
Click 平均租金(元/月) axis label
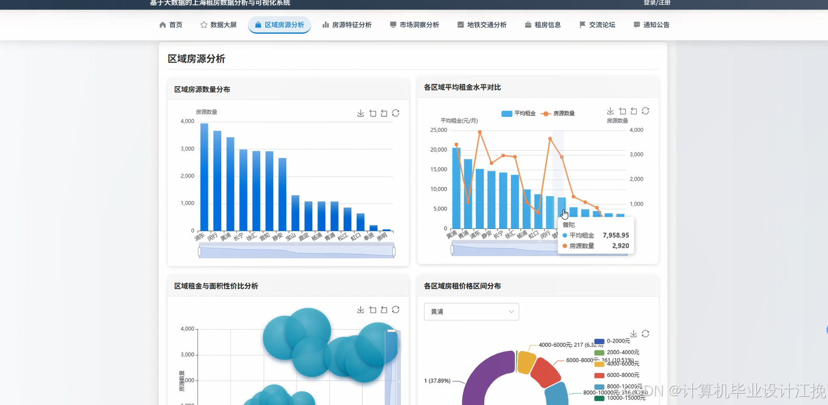pos(459,121)
